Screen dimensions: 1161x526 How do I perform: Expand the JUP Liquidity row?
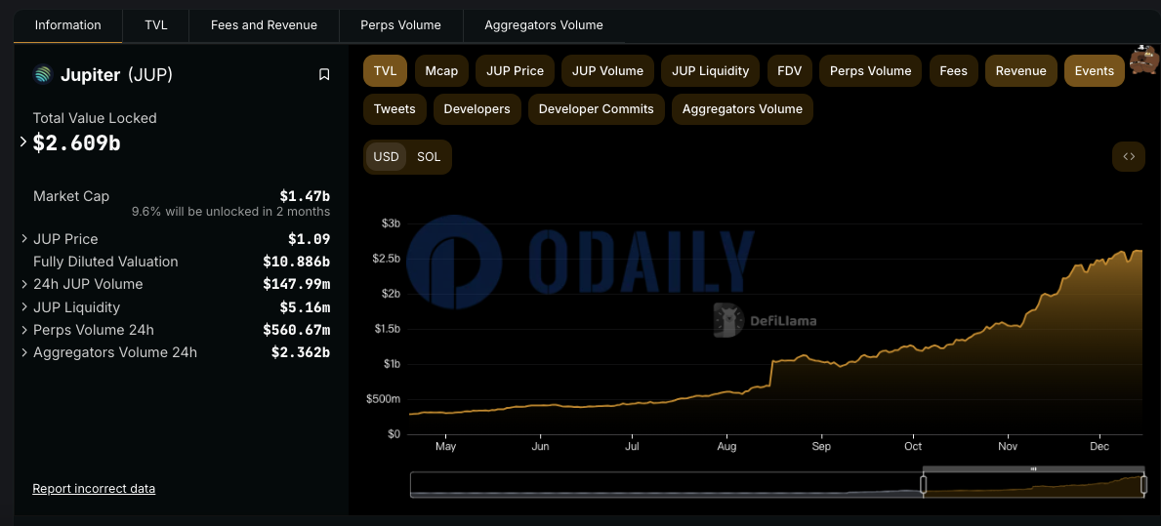pos(24,307)
